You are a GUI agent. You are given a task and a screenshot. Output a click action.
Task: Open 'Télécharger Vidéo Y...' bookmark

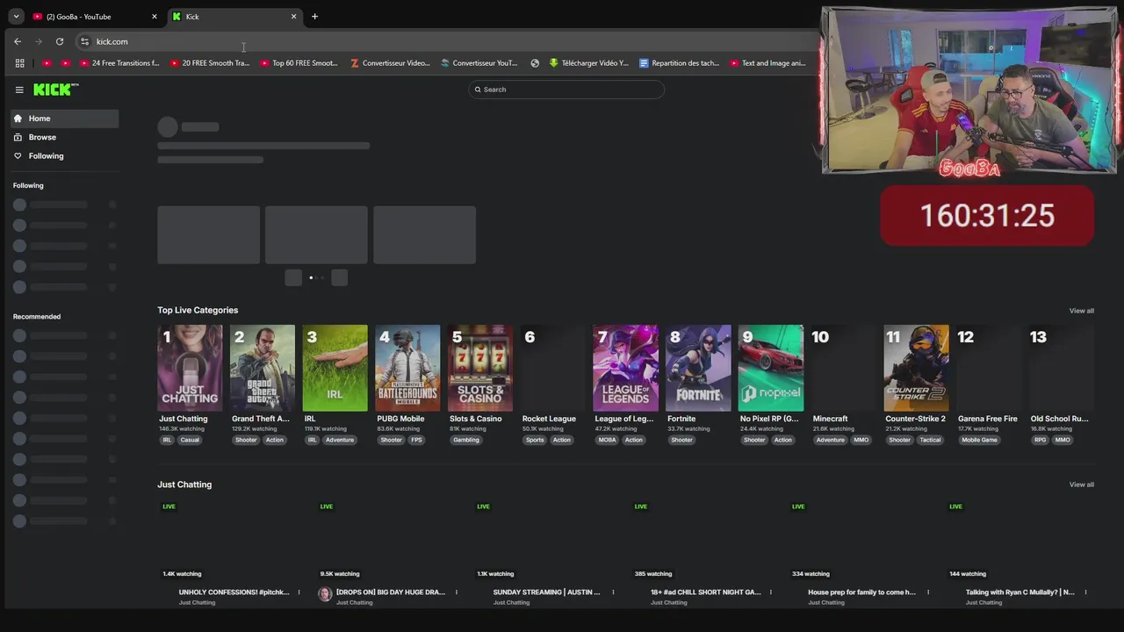[589, 63]
